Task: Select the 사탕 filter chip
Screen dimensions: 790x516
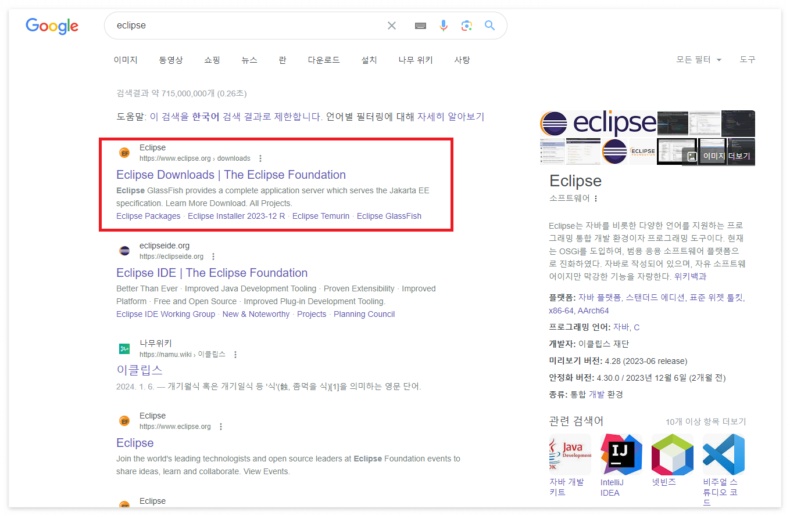Action: coord(462,60)
